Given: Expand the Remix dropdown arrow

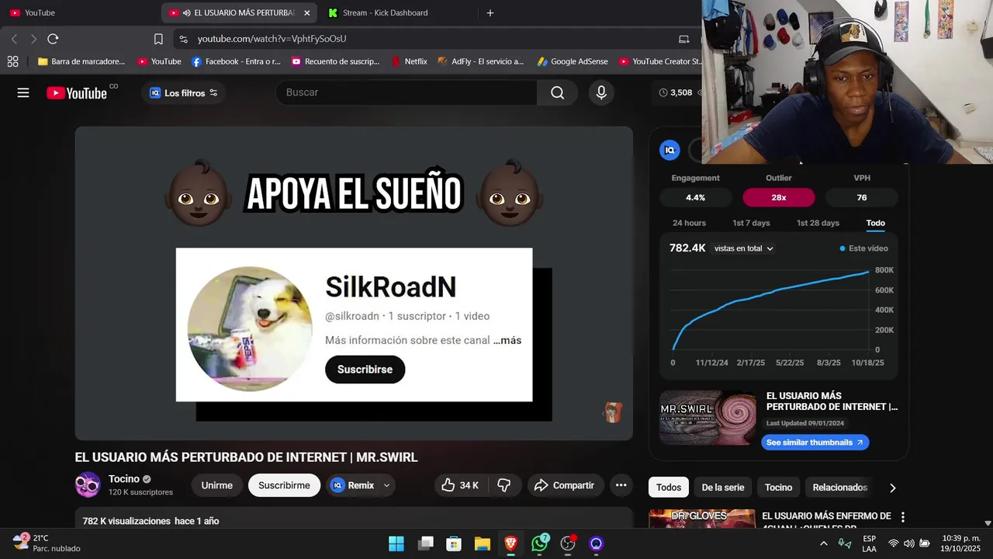Looking at the screenshot, I should pyautogui.click(x=386, y=485).
